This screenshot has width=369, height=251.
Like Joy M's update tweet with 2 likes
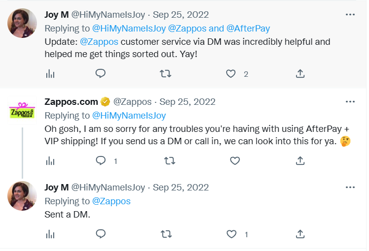click(231, 74)
